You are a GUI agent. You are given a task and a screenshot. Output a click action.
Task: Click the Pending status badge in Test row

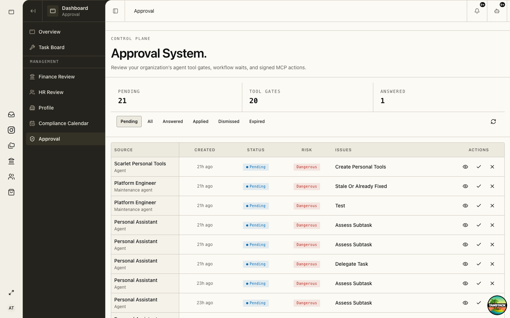coord(256,206)
